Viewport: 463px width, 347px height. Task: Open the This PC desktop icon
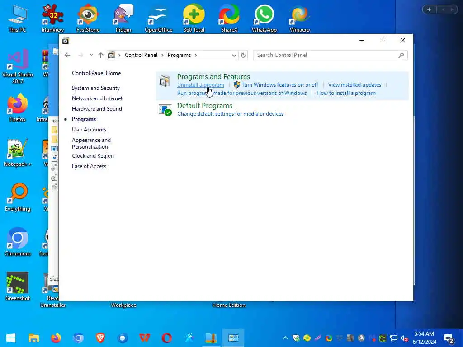tap(18, 18)
